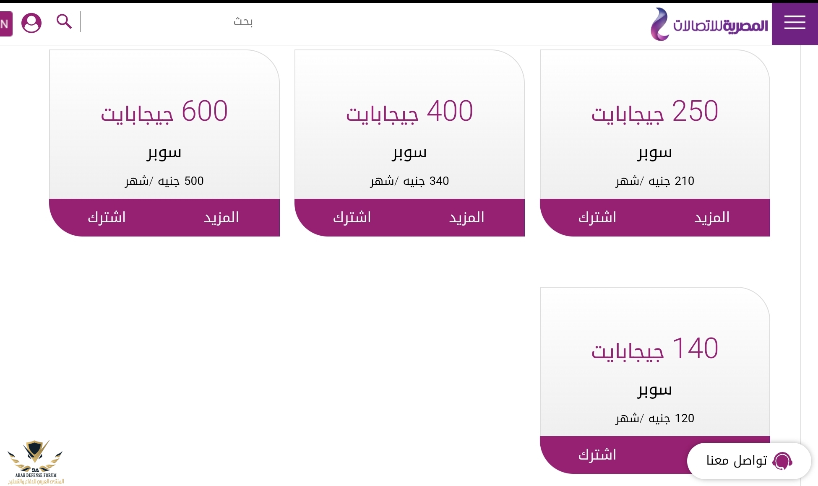Select the 400 GB Super plan card

click(x=409, y=126)
